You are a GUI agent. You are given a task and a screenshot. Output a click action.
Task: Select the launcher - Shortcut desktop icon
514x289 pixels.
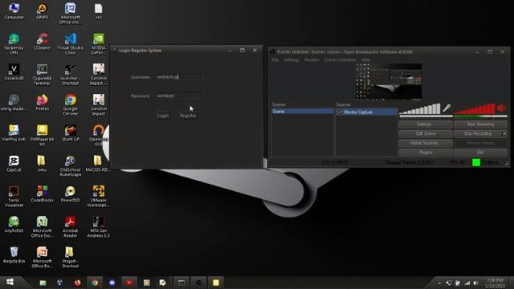click(70, 75)
